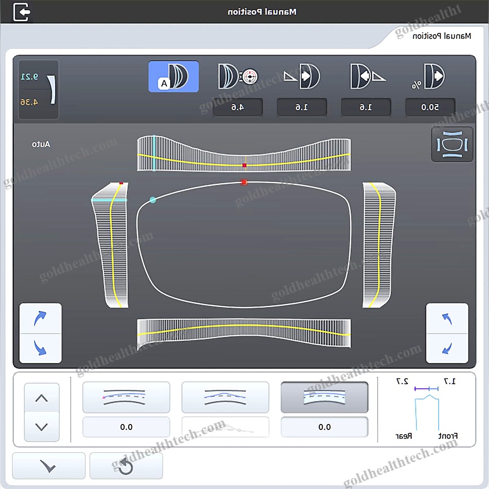Viewport: 489px width, 489px height.
Task: Open the 0.0 field under the highlighted profile
Action: 324,427
